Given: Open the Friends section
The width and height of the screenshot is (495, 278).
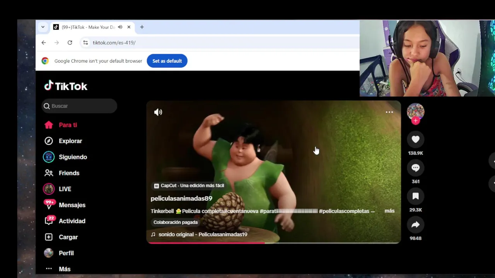Looking at the screenshot, I should pos(62,173).
